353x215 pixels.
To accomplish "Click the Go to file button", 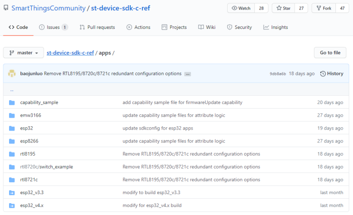I will coord(330,53).
